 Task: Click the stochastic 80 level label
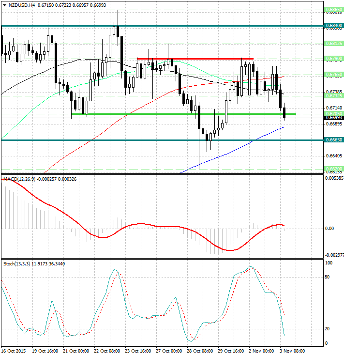[x=327, y=277]
